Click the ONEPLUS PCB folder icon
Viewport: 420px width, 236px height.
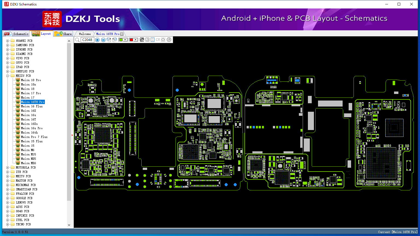click(x=12, y=71)
